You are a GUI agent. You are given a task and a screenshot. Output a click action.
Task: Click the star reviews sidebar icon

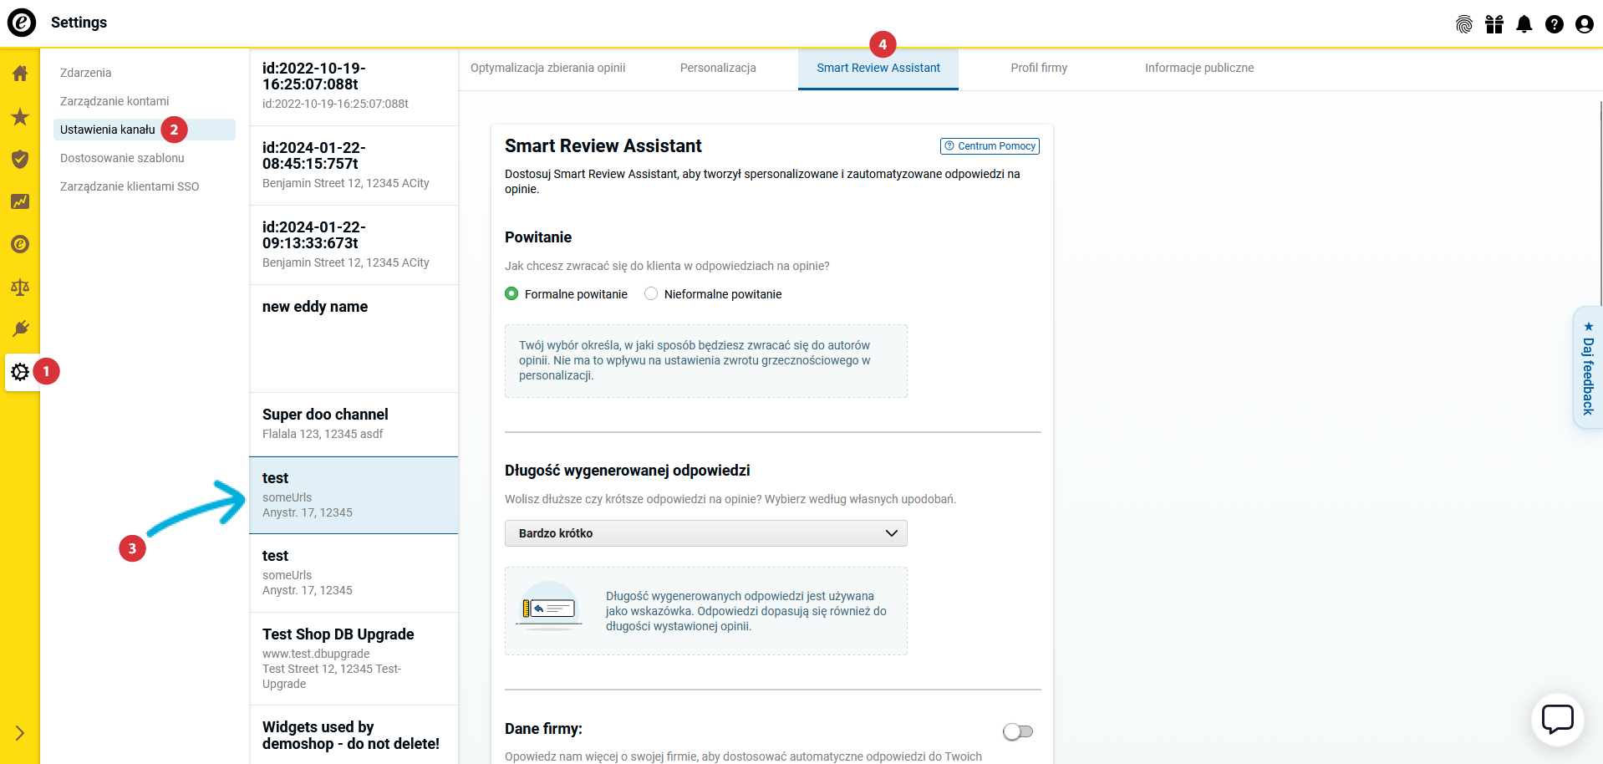coord(20,117)
